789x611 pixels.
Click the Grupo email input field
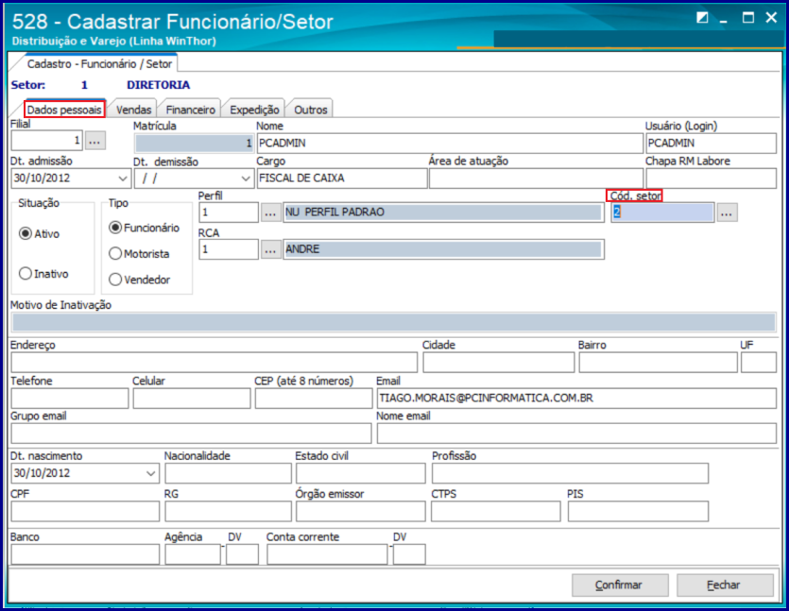pyautogui.click(x=191, y=433)
